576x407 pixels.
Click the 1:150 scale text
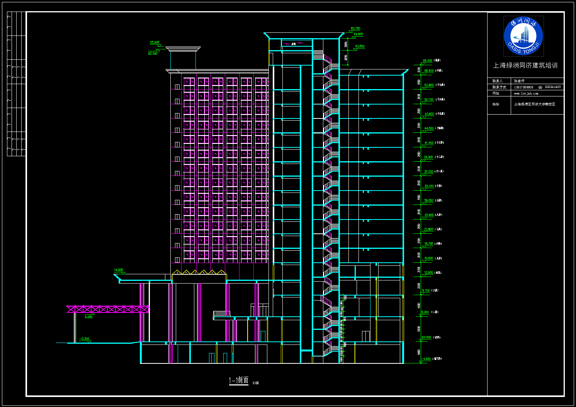pos(255,383)
